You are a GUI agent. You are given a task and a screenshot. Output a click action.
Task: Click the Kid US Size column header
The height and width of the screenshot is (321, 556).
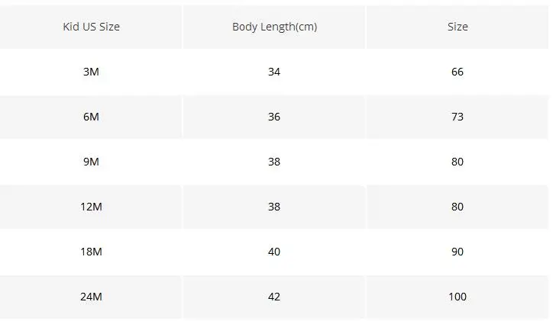pyautogui.click(x=91, y=27)
